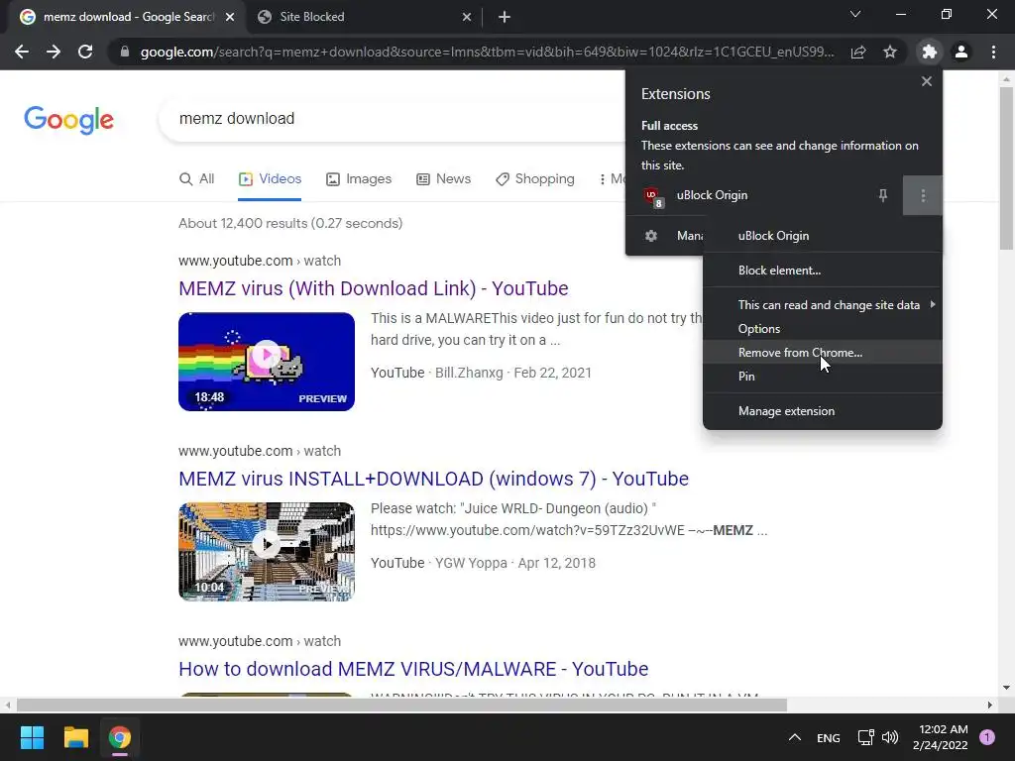Screen dimensions: 1015x761
Task: Switch to Images results
Action: point(359,179)
